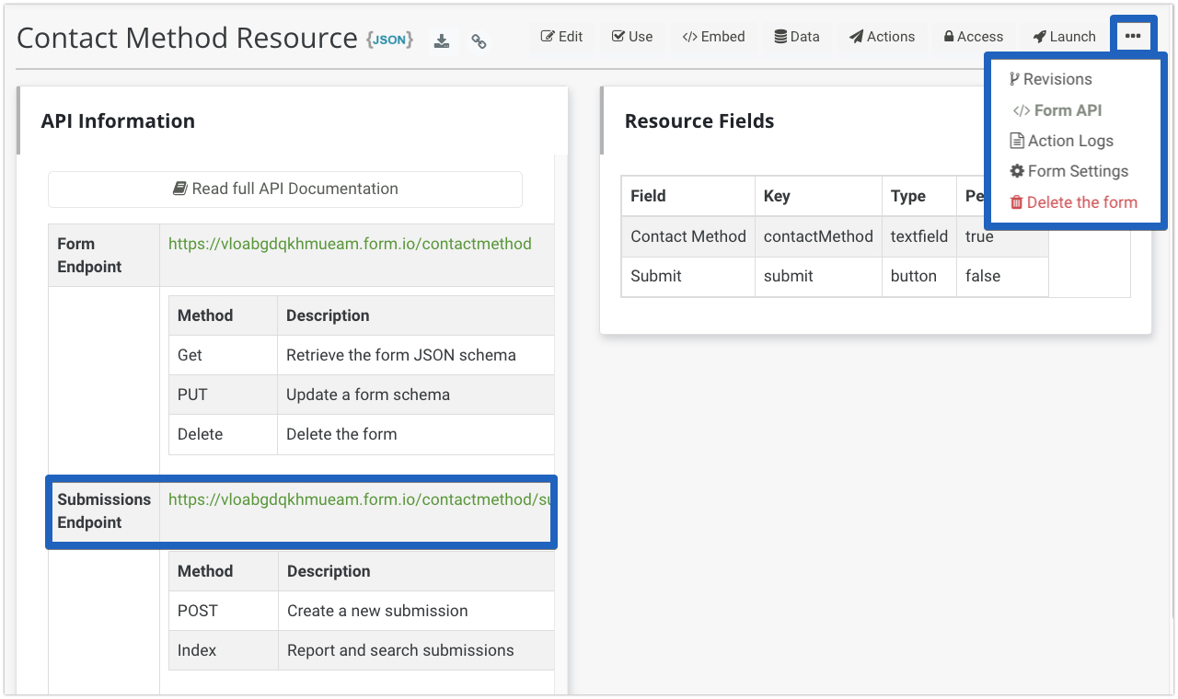Open the Edit tab
This screenshot has width=1178, height=699.
pyautogui.click(x=561, y=37)
